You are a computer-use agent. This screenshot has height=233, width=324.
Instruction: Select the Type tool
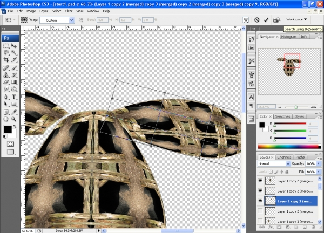(x=14, y=97)
